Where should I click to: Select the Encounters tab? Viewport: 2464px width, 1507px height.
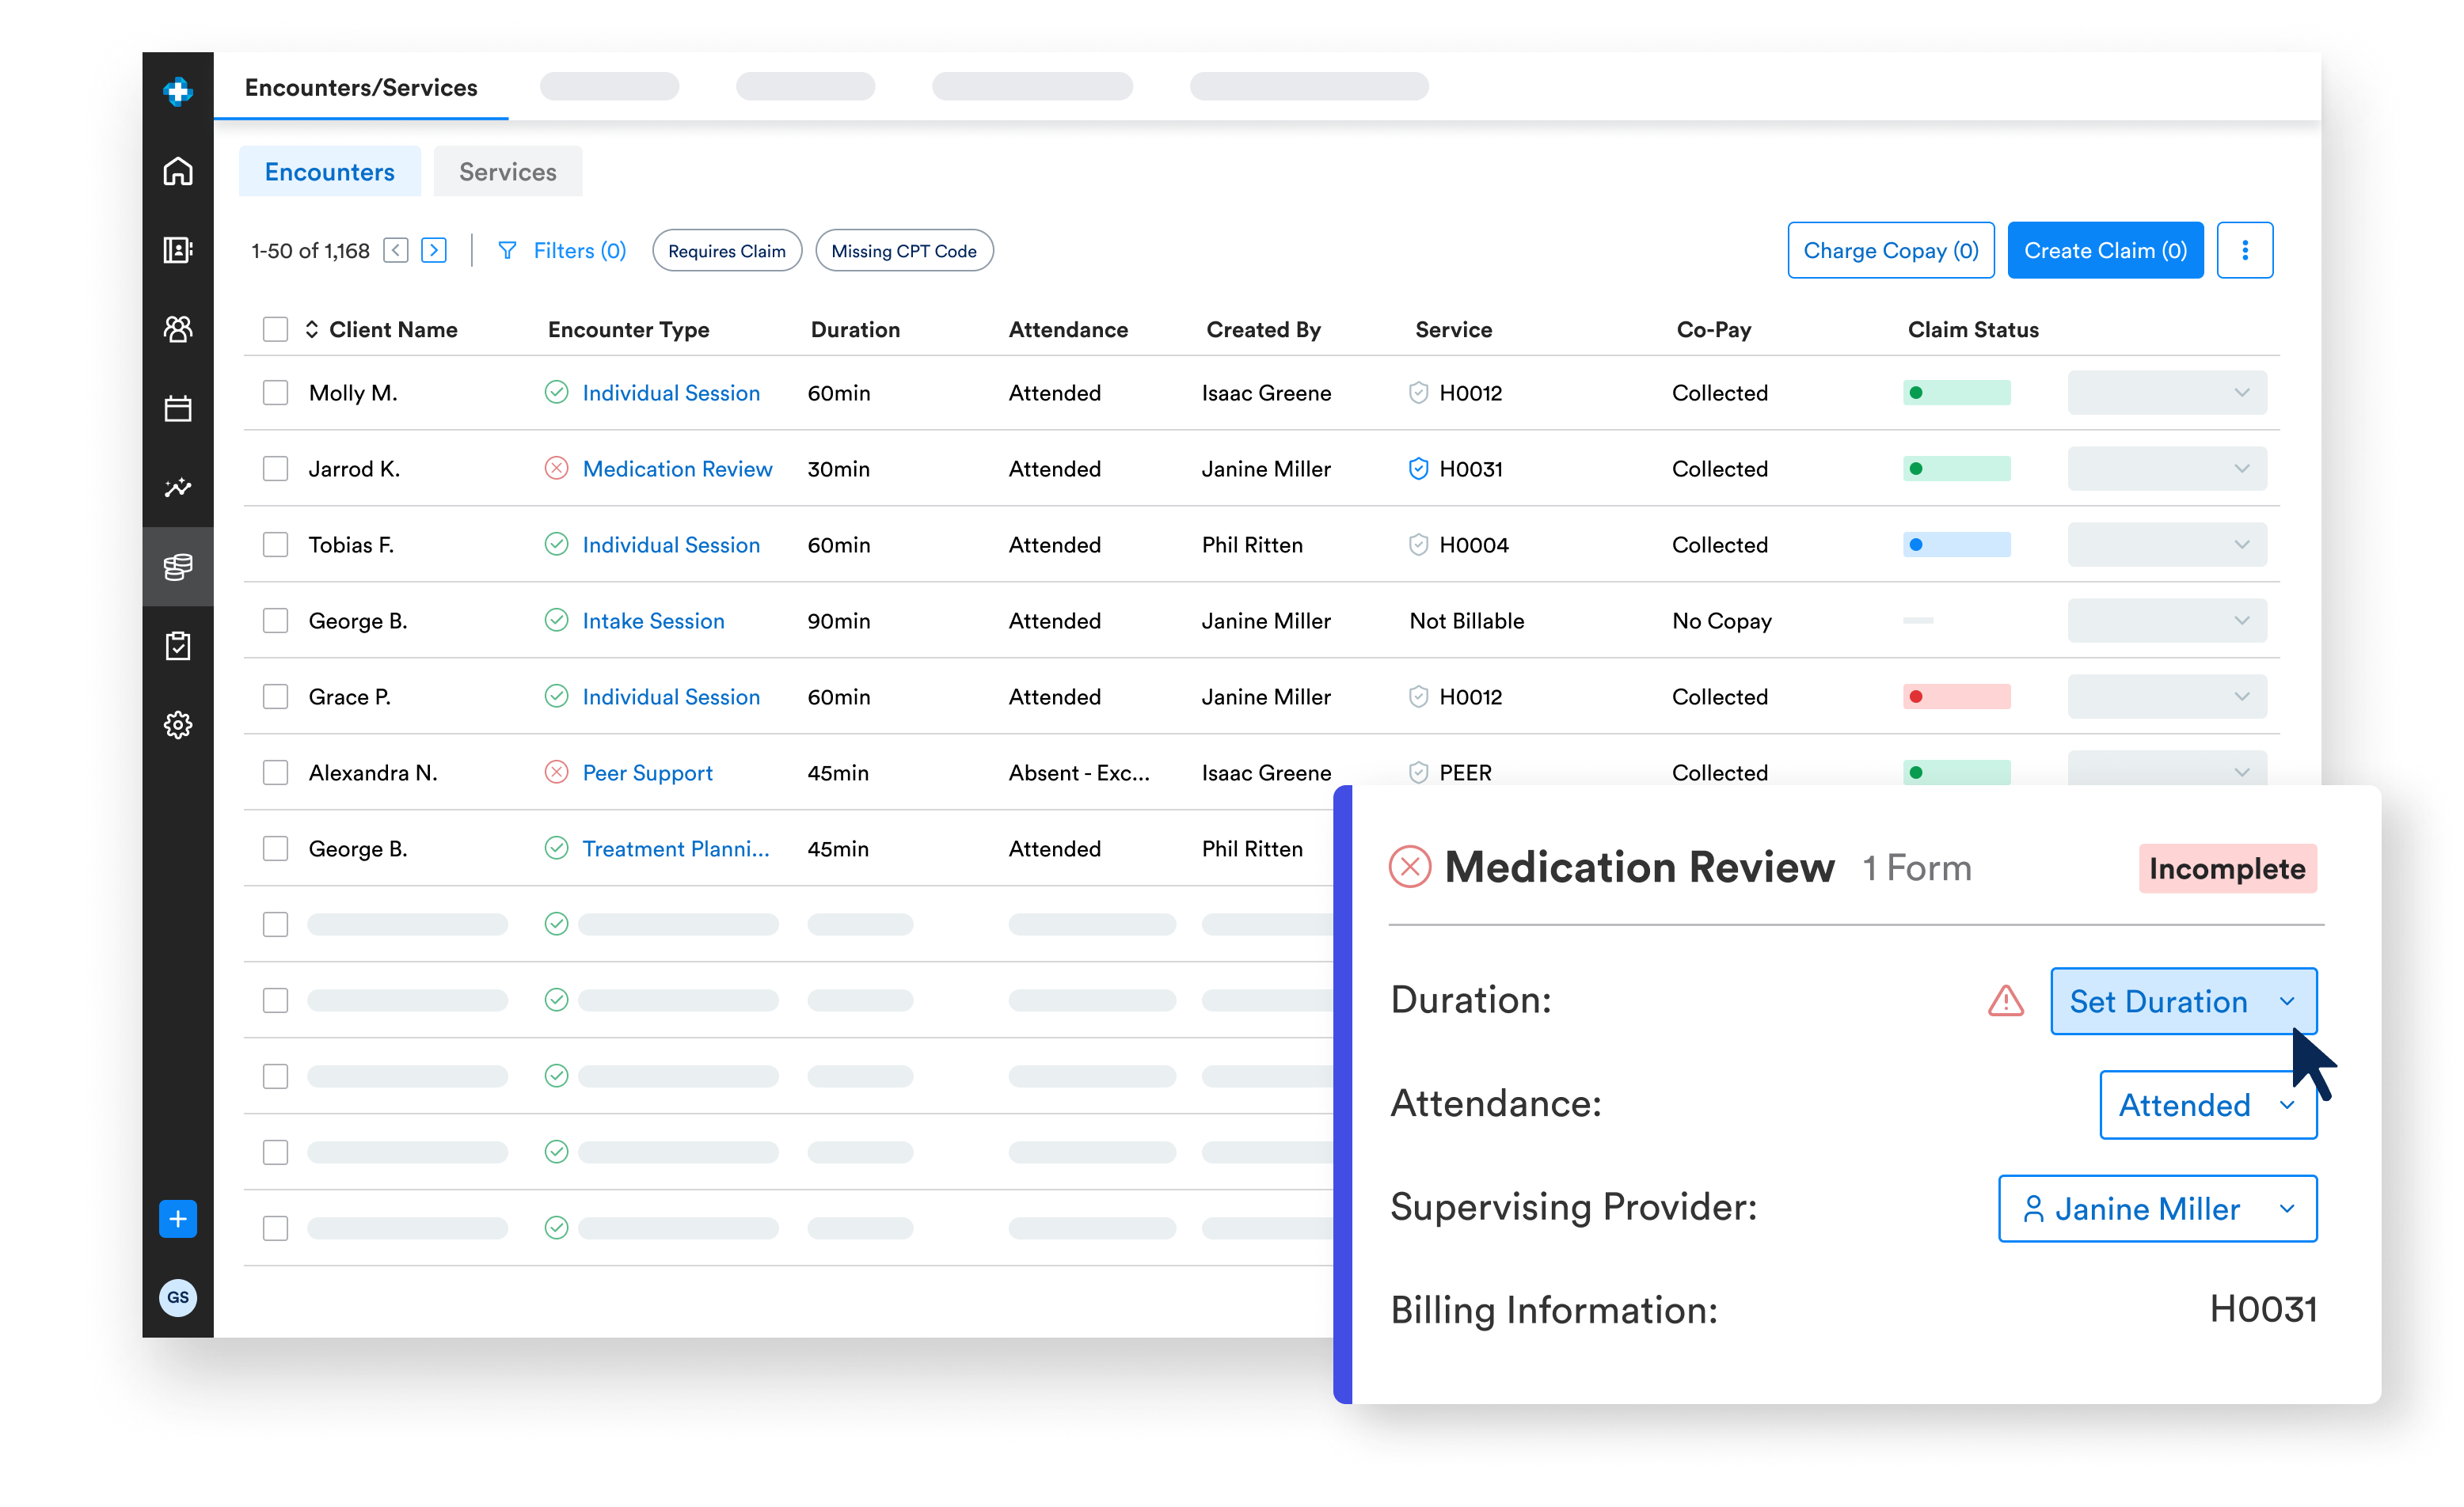pos(329,172)
